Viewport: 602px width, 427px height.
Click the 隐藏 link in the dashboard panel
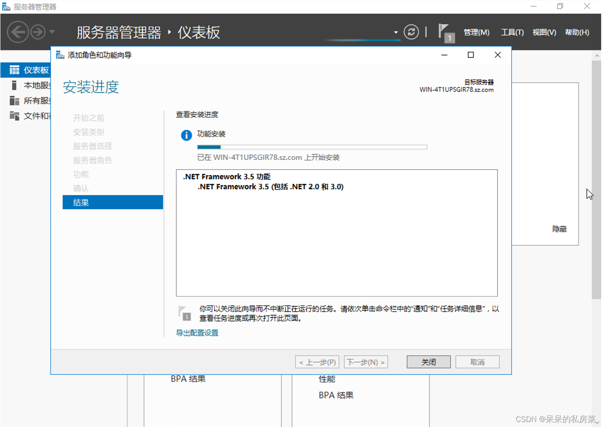click(x=559, y=229)
